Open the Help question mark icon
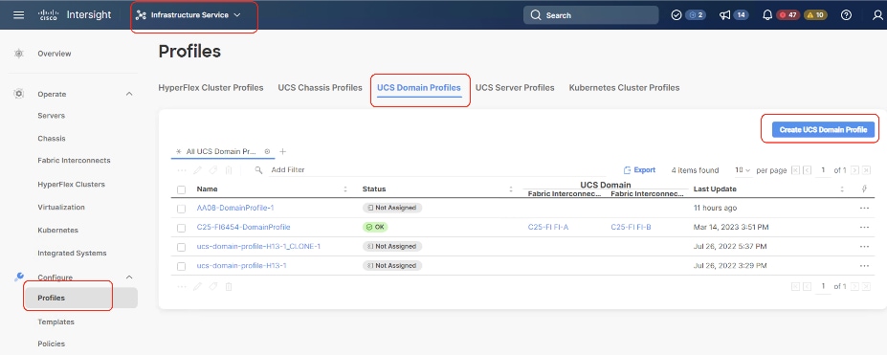This screenshot has width=887, height=355. (846, 15)
